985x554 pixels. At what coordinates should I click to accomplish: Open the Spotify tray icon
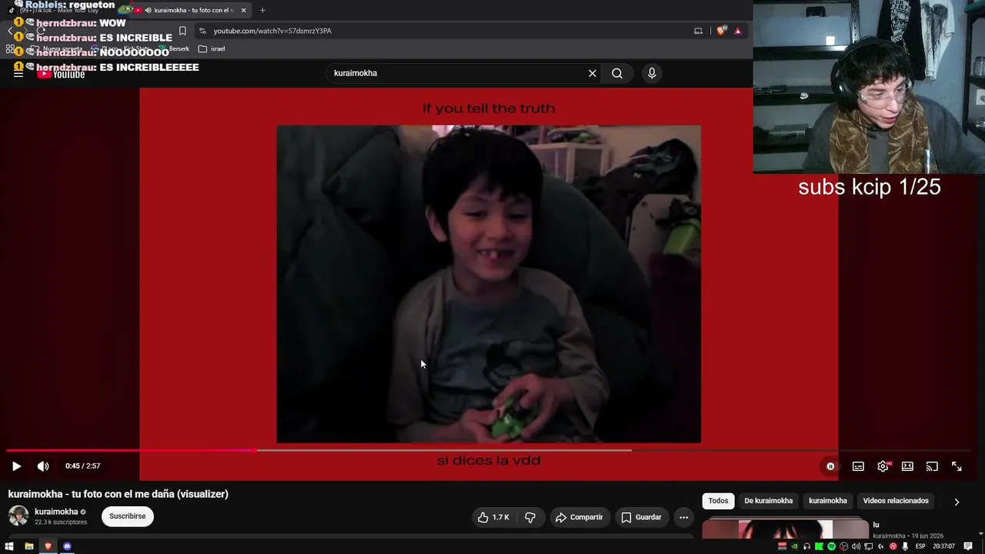pyautogui.click(x=831, y=546)
